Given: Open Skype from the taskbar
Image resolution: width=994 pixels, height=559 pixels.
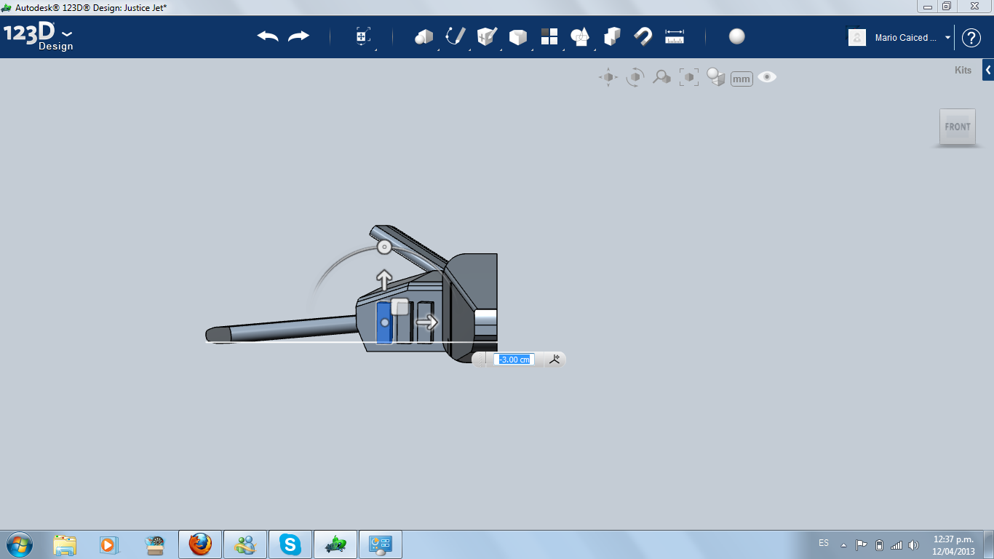Looking at the screenshot, I should (x=290, y=544).
